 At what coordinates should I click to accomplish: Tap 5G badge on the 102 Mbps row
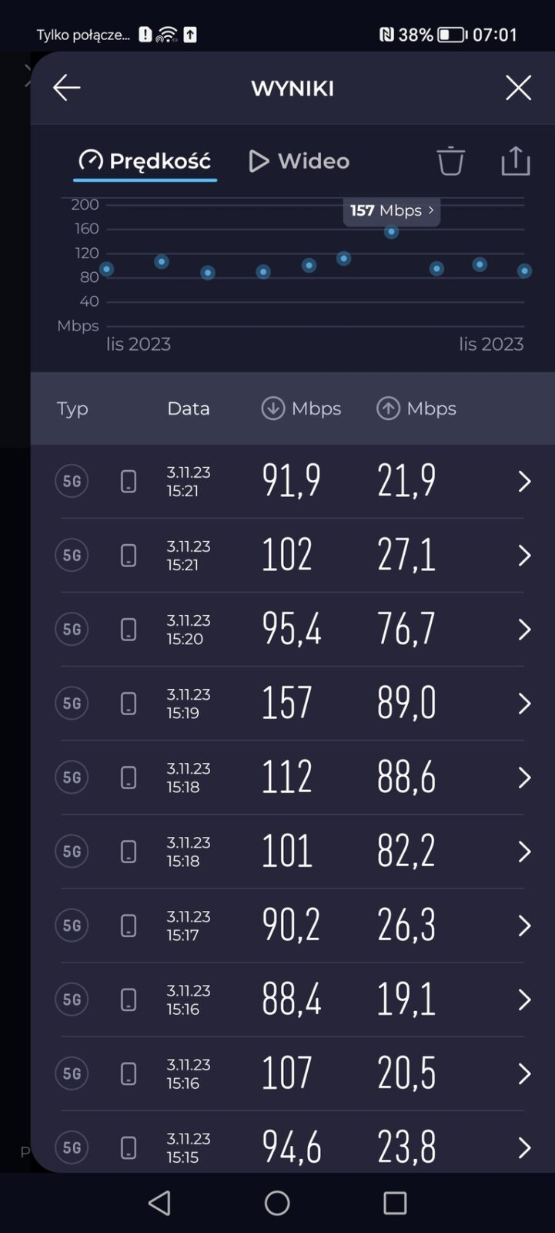click(72, 556)
